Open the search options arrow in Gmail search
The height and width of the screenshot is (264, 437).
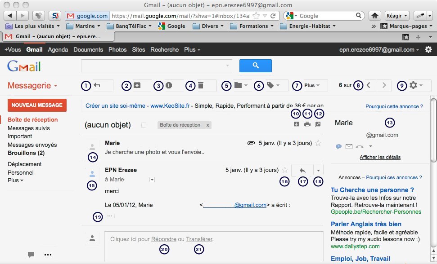[227, 66]
